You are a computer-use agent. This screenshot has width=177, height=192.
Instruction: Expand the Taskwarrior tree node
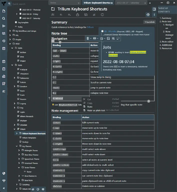14,78
